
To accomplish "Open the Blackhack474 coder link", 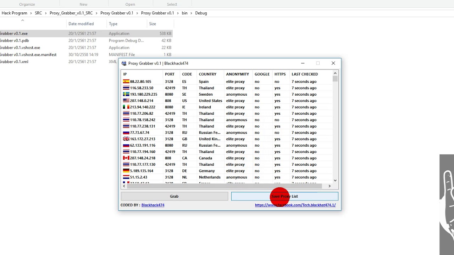I will (153, 205).
